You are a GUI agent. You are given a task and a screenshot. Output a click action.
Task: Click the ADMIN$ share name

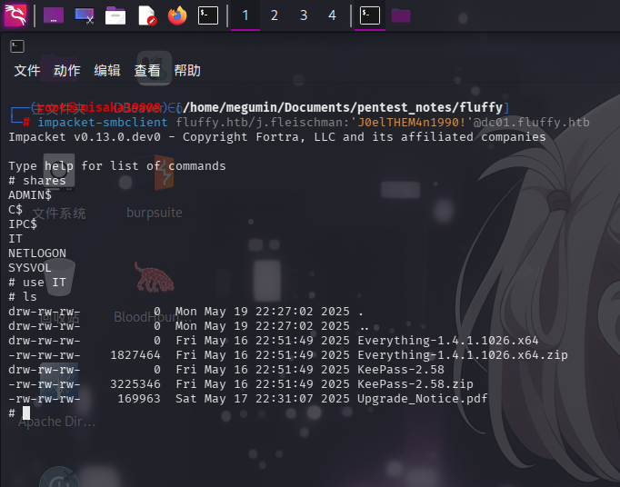pyautogui.click(x=30, y=194)
